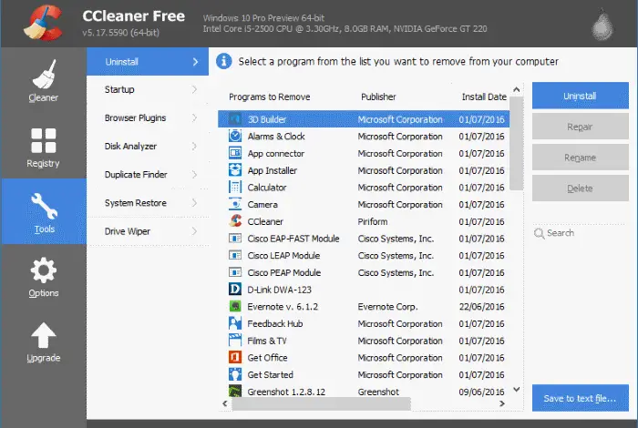Screen dimensions: 638x428
Task: Click the Films & TV icon
Action: (235, 341)
